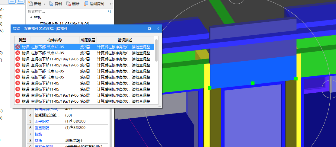Click the right green grip point on the blue slab
The height and width of the screenshot is (147, 336).
click(296, 79)
